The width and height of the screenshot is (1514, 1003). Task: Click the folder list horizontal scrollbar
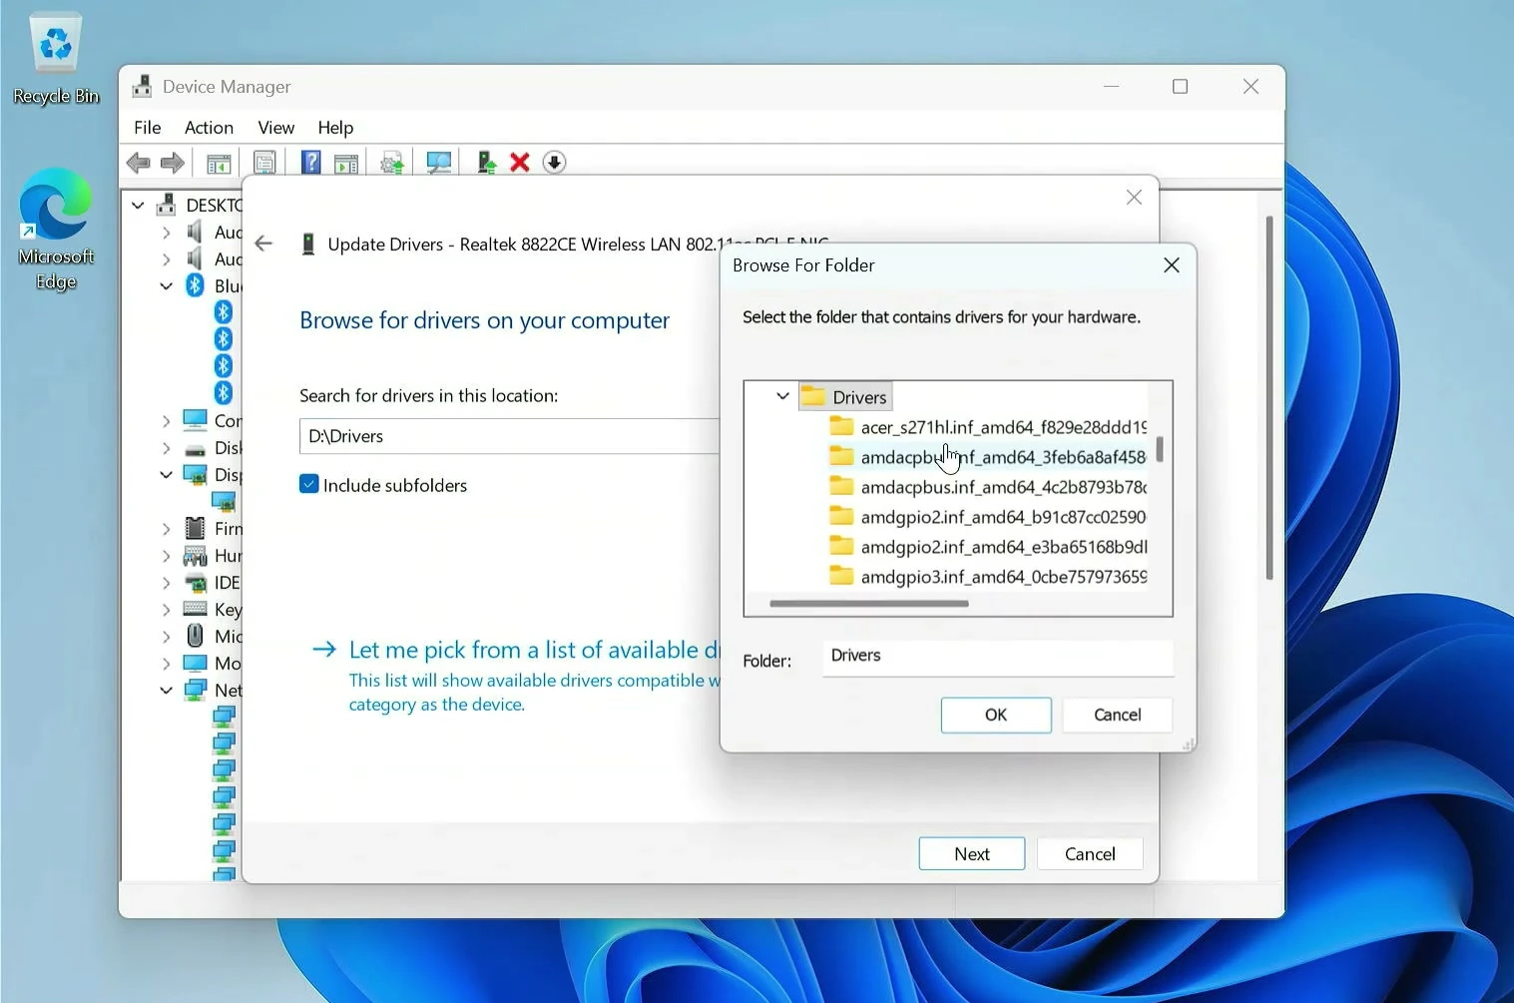coord(869,604)
